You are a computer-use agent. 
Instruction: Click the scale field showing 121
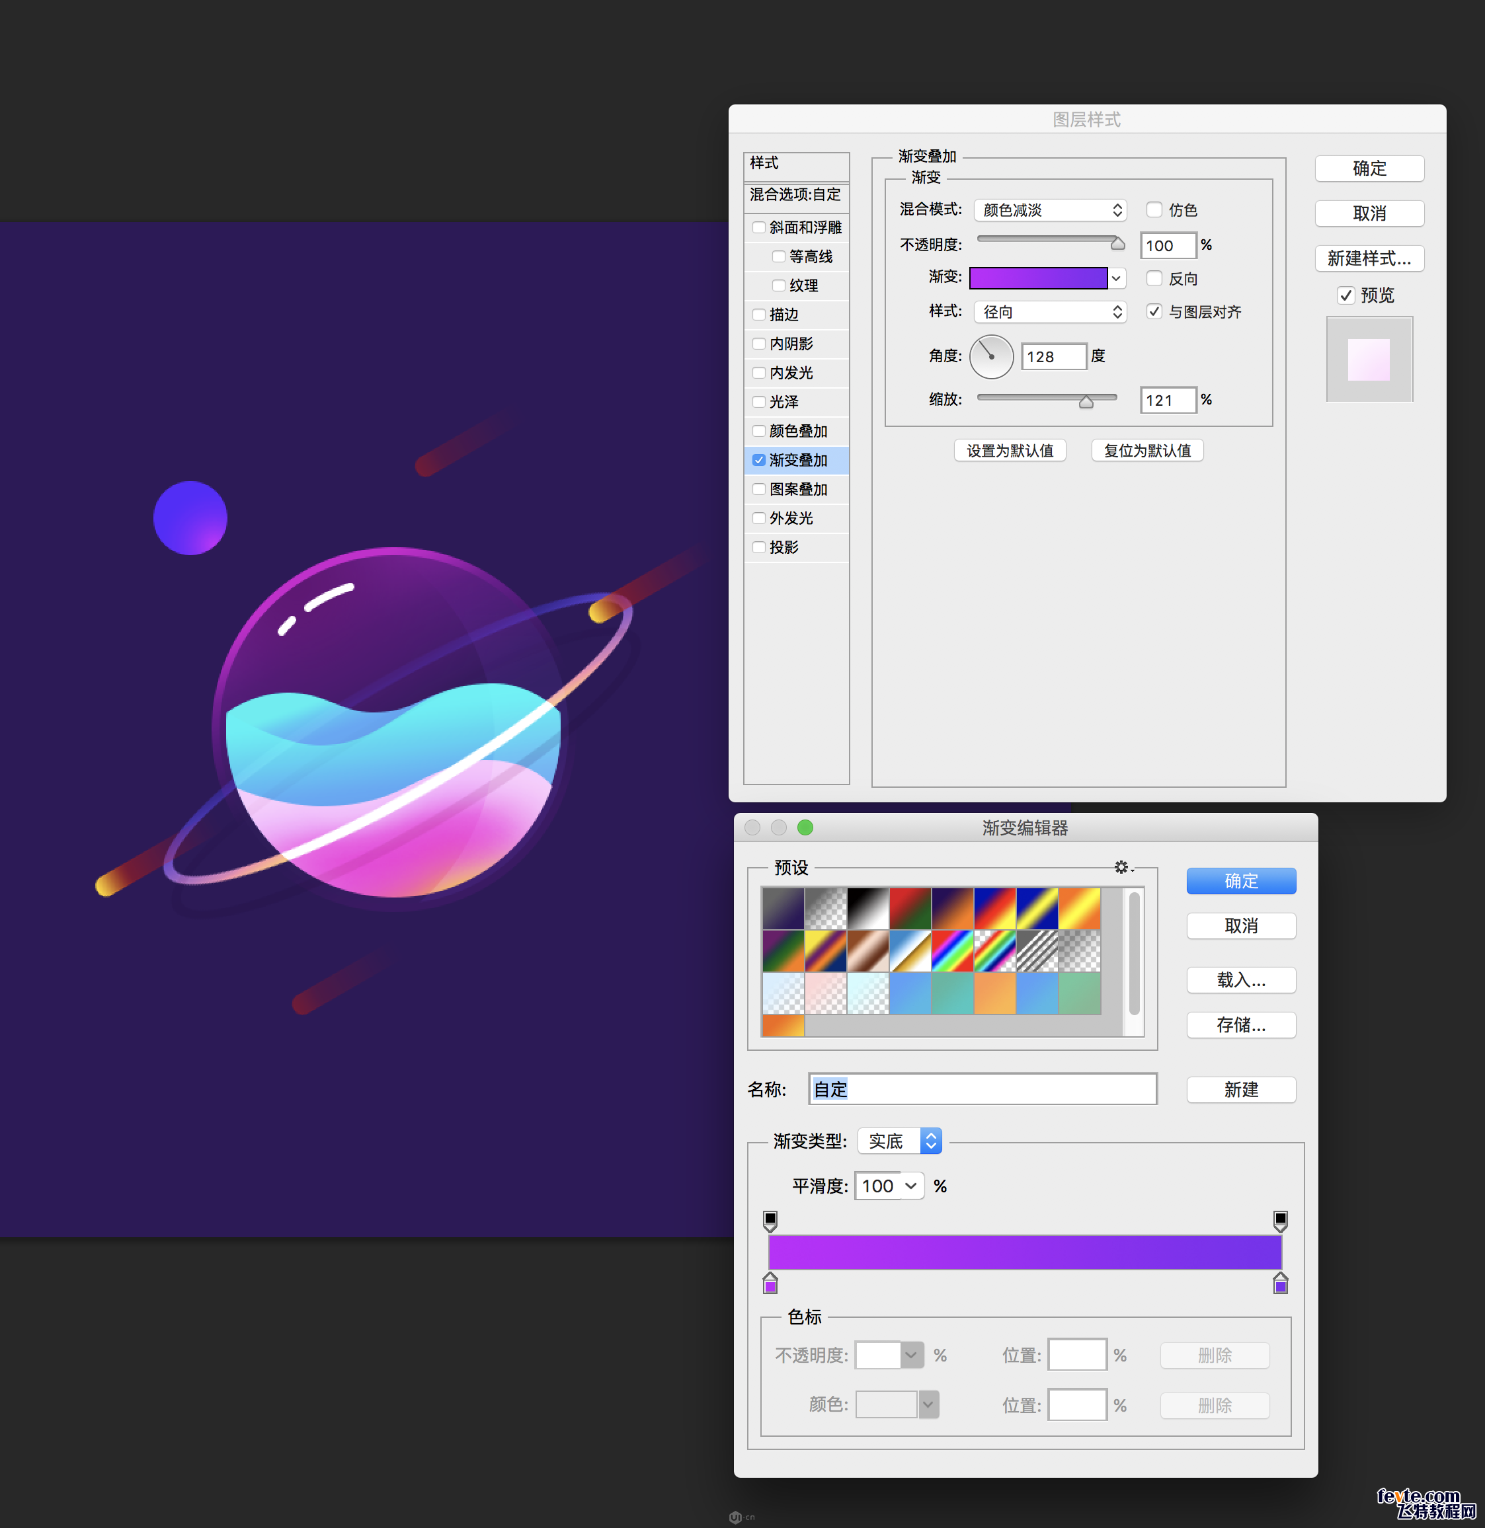[1168, 400]
